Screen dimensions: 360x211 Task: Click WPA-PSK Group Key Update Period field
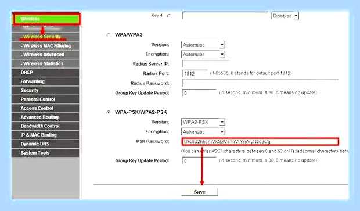coord(199,160)
